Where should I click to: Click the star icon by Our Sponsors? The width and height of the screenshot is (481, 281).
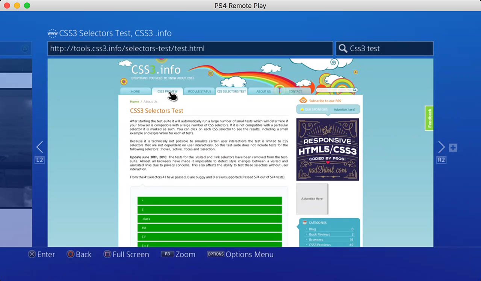click(x=302, y=110)
